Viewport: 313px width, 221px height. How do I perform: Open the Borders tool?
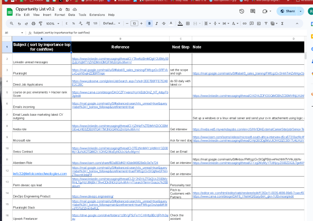pos(188,24)
